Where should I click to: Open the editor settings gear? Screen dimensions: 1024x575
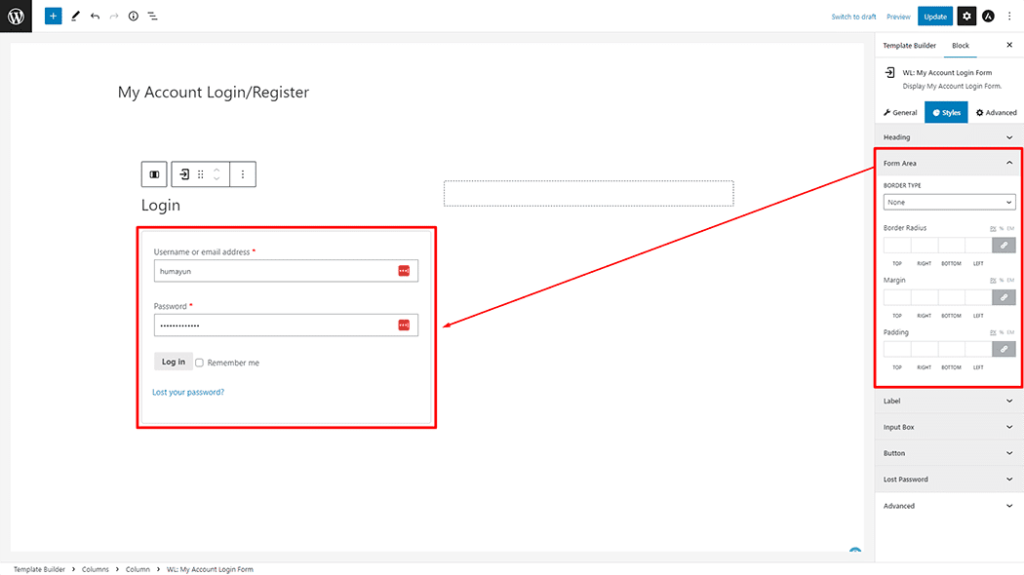click(x=965, y=16)
